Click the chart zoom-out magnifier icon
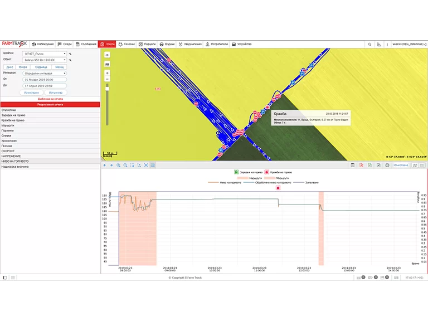Screen dimensions: 428x321 pyautogui.click(x=125, y=165)
